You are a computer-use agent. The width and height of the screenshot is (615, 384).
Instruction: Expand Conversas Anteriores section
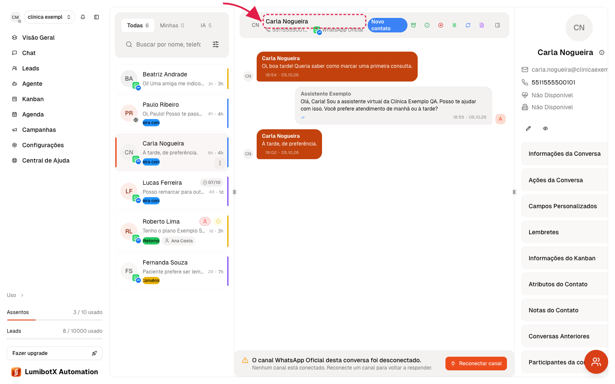click(565, 336)
